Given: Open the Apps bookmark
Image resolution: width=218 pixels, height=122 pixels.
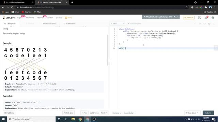Looking at the screenshot, I should 6,12.
